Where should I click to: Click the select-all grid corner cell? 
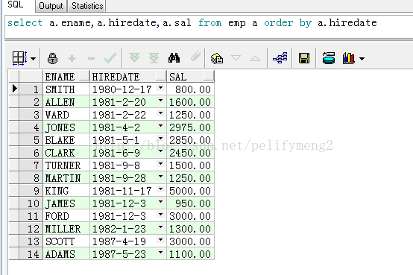click(x=14, y=77)
